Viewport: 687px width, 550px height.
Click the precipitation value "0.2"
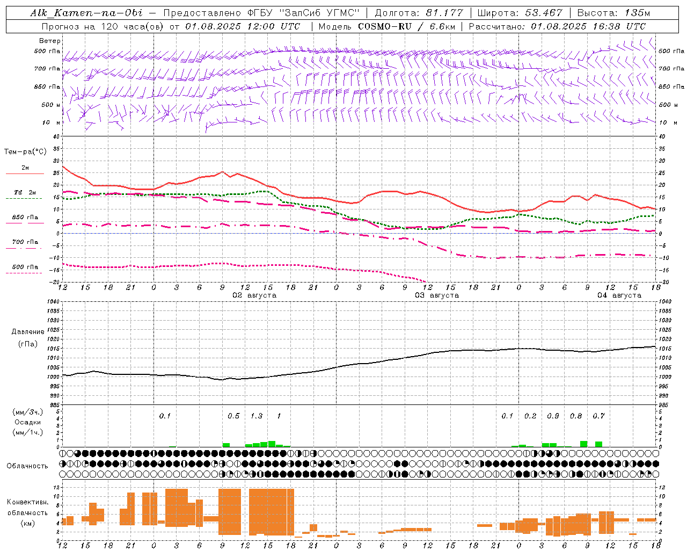(530, 416)
